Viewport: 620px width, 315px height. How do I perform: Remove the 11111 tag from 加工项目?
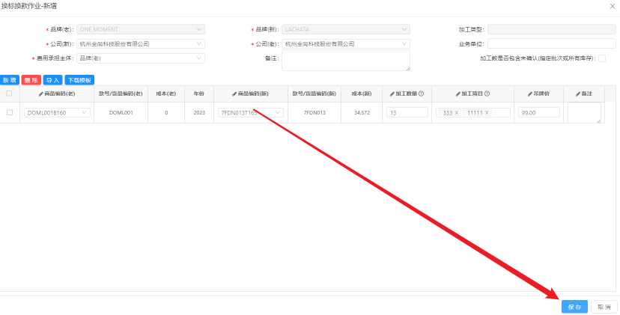[x=487, y=113]
